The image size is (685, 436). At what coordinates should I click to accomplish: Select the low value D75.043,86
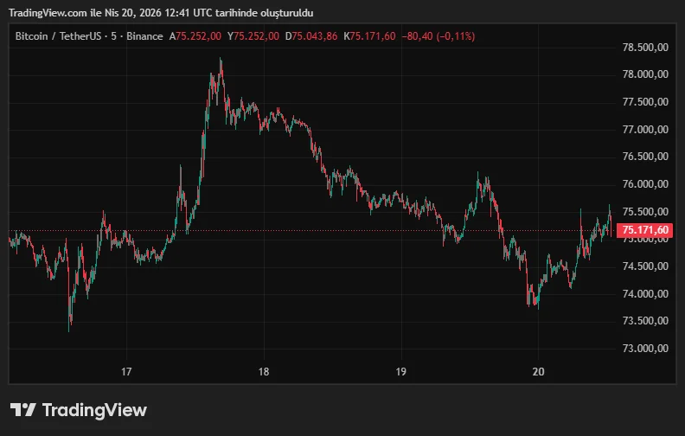click(x=312, y=35)
